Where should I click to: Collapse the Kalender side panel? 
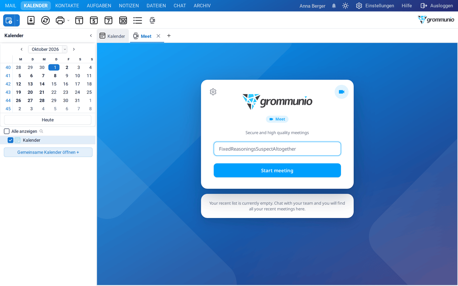tap(91, 36)
